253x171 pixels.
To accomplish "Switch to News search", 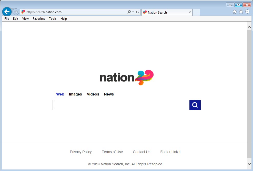I will click(109, 94).
